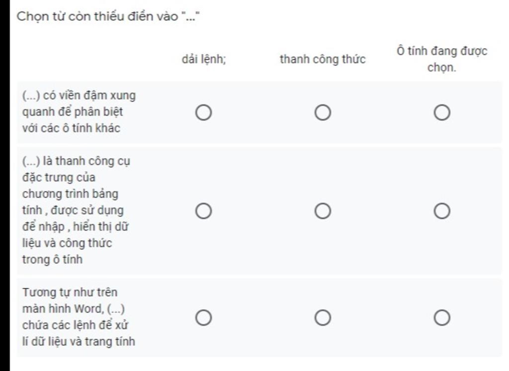Pick 'thanh công thức' for the 'thanh công cụ' row
Screen dimensions: 509x371
pyautogui.click(x=323, y=211)
